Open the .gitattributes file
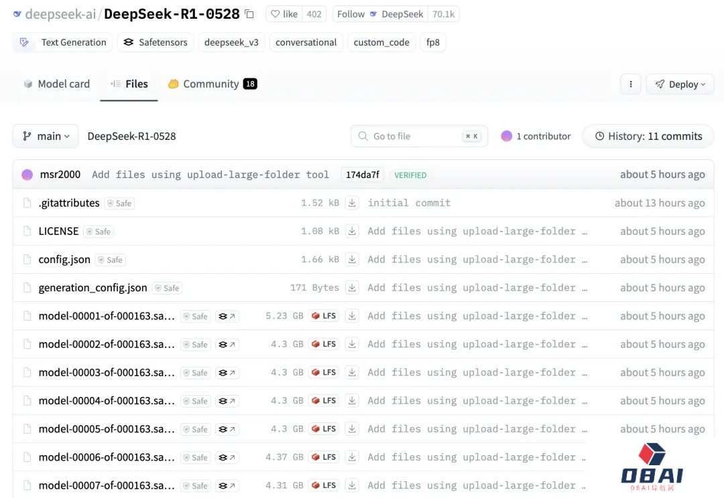 tap(69, 203)
